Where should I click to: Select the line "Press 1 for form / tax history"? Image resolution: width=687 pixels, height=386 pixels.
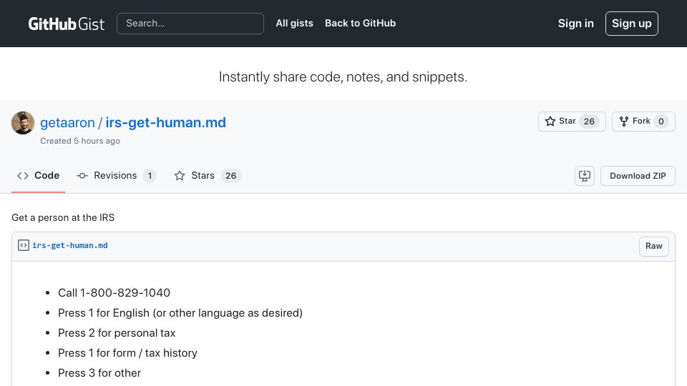[x=127, y=352]
